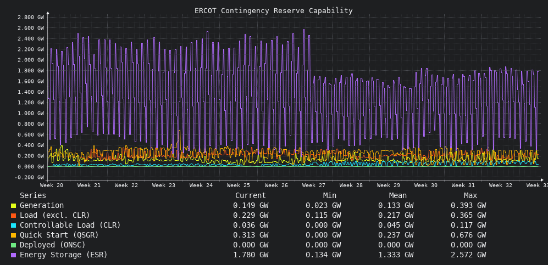Click the 0.000 GW y-axis label
This screenshot has height=265, width=548.
pyautogui.click(x=30, y=167)
